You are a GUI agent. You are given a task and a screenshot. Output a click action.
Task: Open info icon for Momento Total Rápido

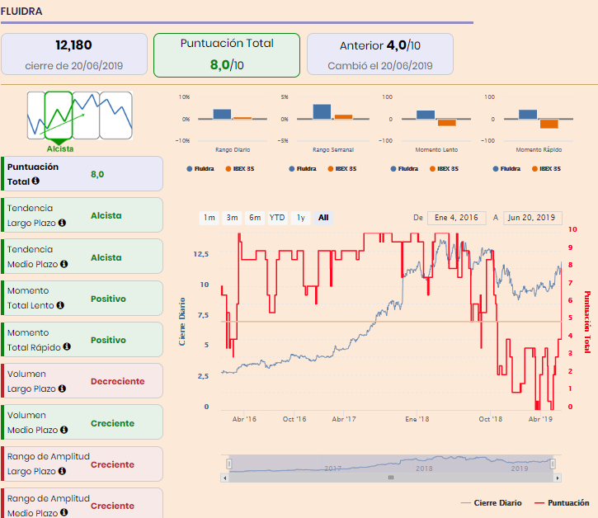pyautogui.click(x=67, y=346)
